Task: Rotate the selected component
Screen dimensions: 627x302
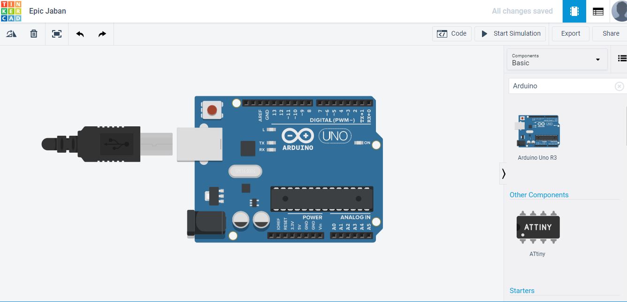Action: point(11,34)
